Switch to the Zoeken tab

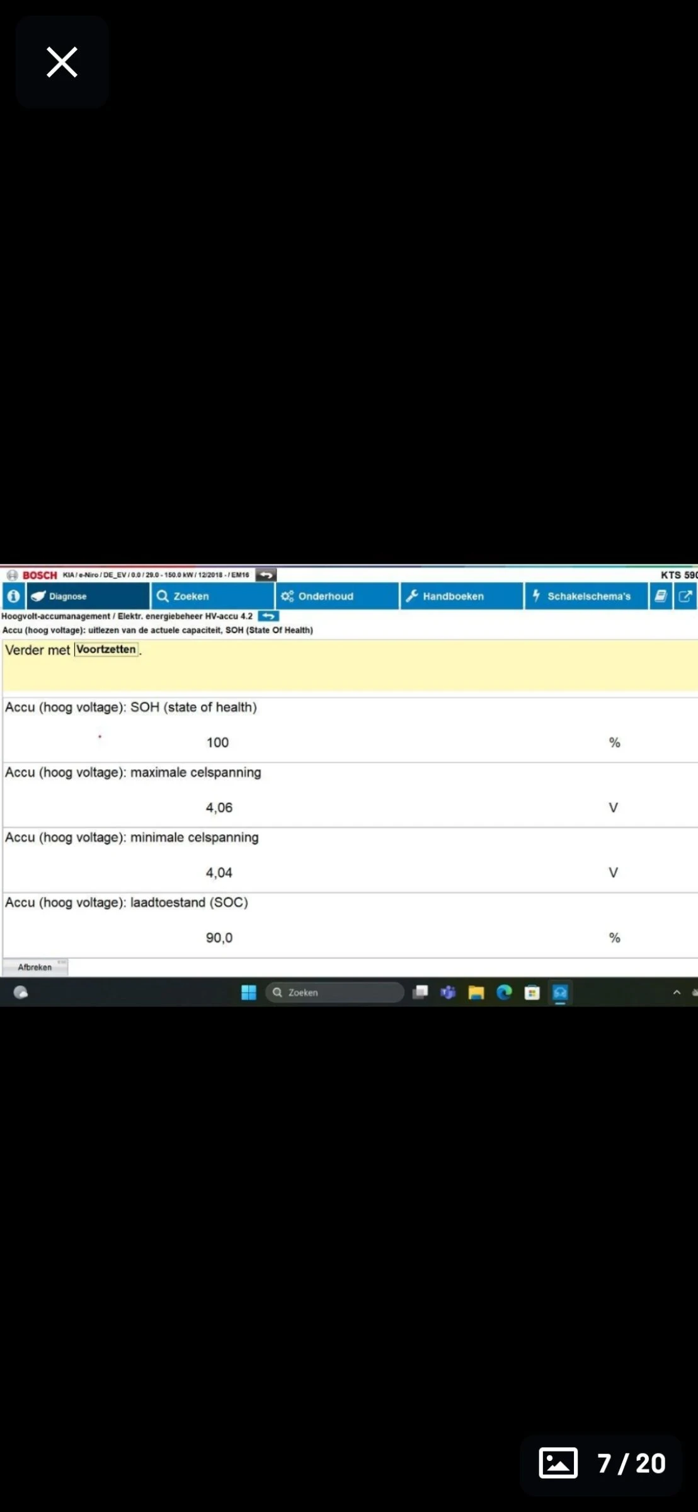pos(212,596)
